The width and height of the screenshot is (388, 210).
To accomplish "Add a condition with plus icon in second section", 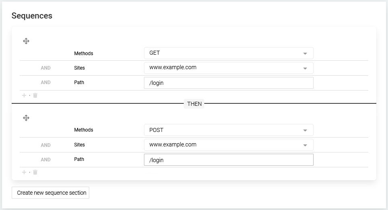I will tap(24, 172).
